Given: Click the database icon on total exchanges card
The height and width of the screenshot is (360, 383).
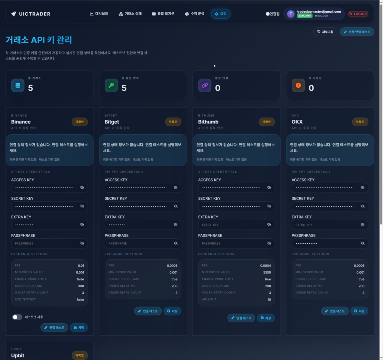Looking at the screenshot, I should 18,85.
